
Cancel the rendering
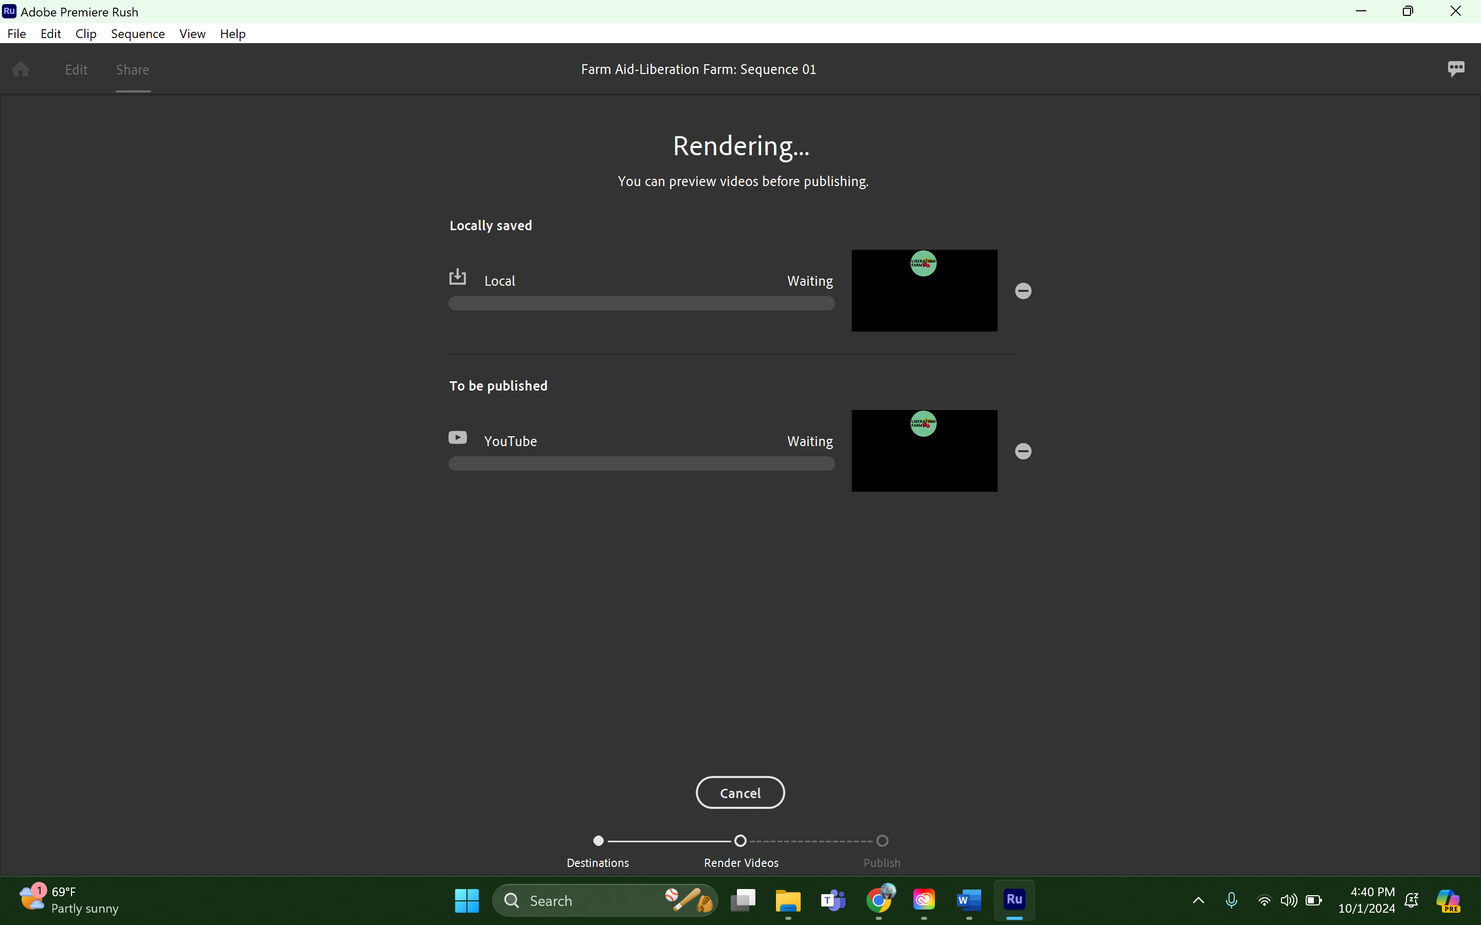click(740, 793)
